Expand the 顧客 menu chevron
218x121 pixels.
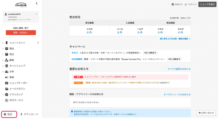tap(3, 60)
